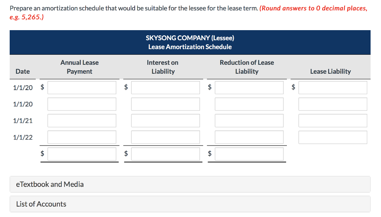Click the Reduction of Lease Liability field for first 1/1/20
Image resolution: width=381 pixels, height=217 pixels.
pyautogui.click(x=249, y=87)
